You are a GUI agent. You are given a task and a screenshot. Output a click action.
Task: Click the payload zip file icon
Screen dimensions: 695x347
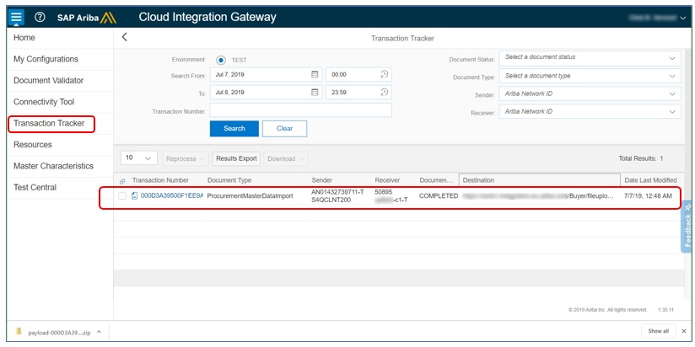click(x=19, y=332)
